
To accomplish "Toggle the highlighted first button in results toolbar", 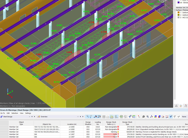I will pyautogui.click(x=88, y=117).
